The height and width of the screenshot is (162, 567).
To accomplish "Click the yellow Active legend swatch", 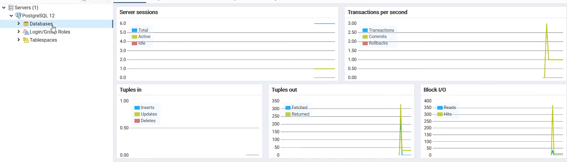I will click(134, 37).
